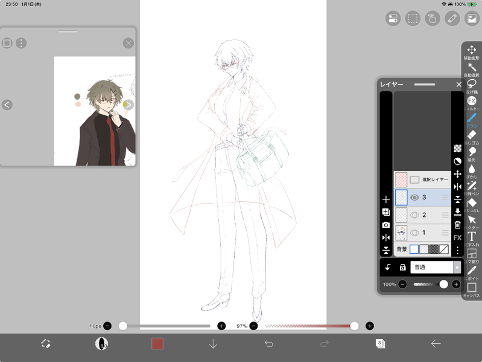This screenshot has width=482, height=362.
Task: Increase brush opacity with plus button
Action: (x=370, y=326)
